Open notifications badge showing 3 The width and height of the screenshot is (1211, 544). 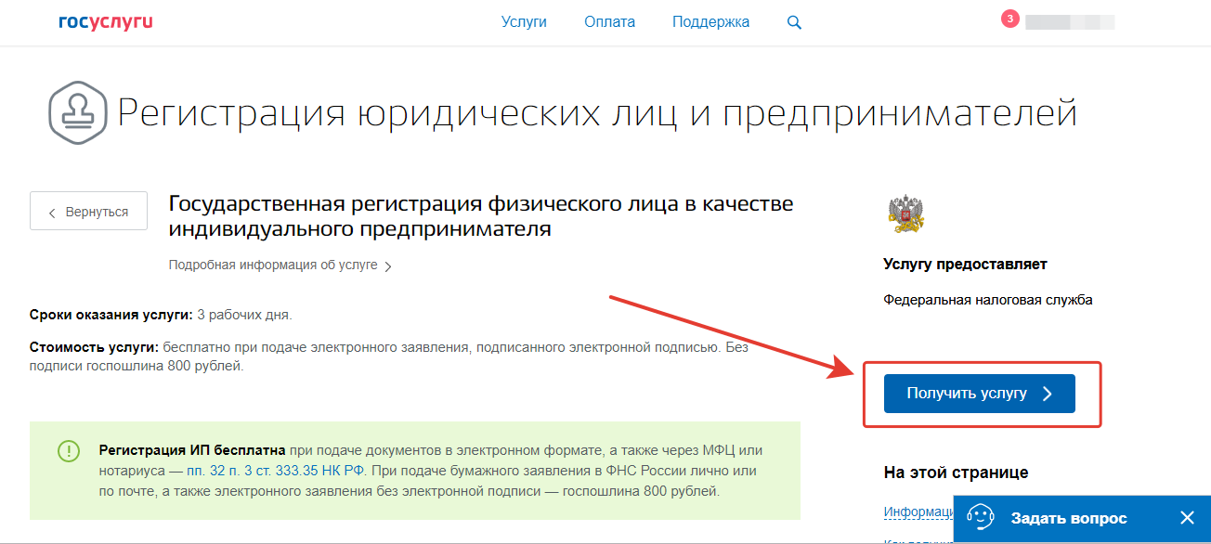pyautogui.click(x=1009, y=19)
